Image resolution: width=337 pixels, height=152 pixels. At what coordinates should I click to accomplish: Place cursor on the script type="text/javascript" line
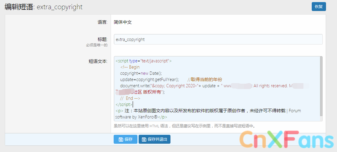coord(144,61)
